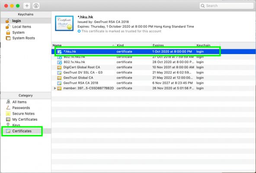Screen dimensions: 256x173
Task: Select the login keychain
Action: tap(26, 21)
